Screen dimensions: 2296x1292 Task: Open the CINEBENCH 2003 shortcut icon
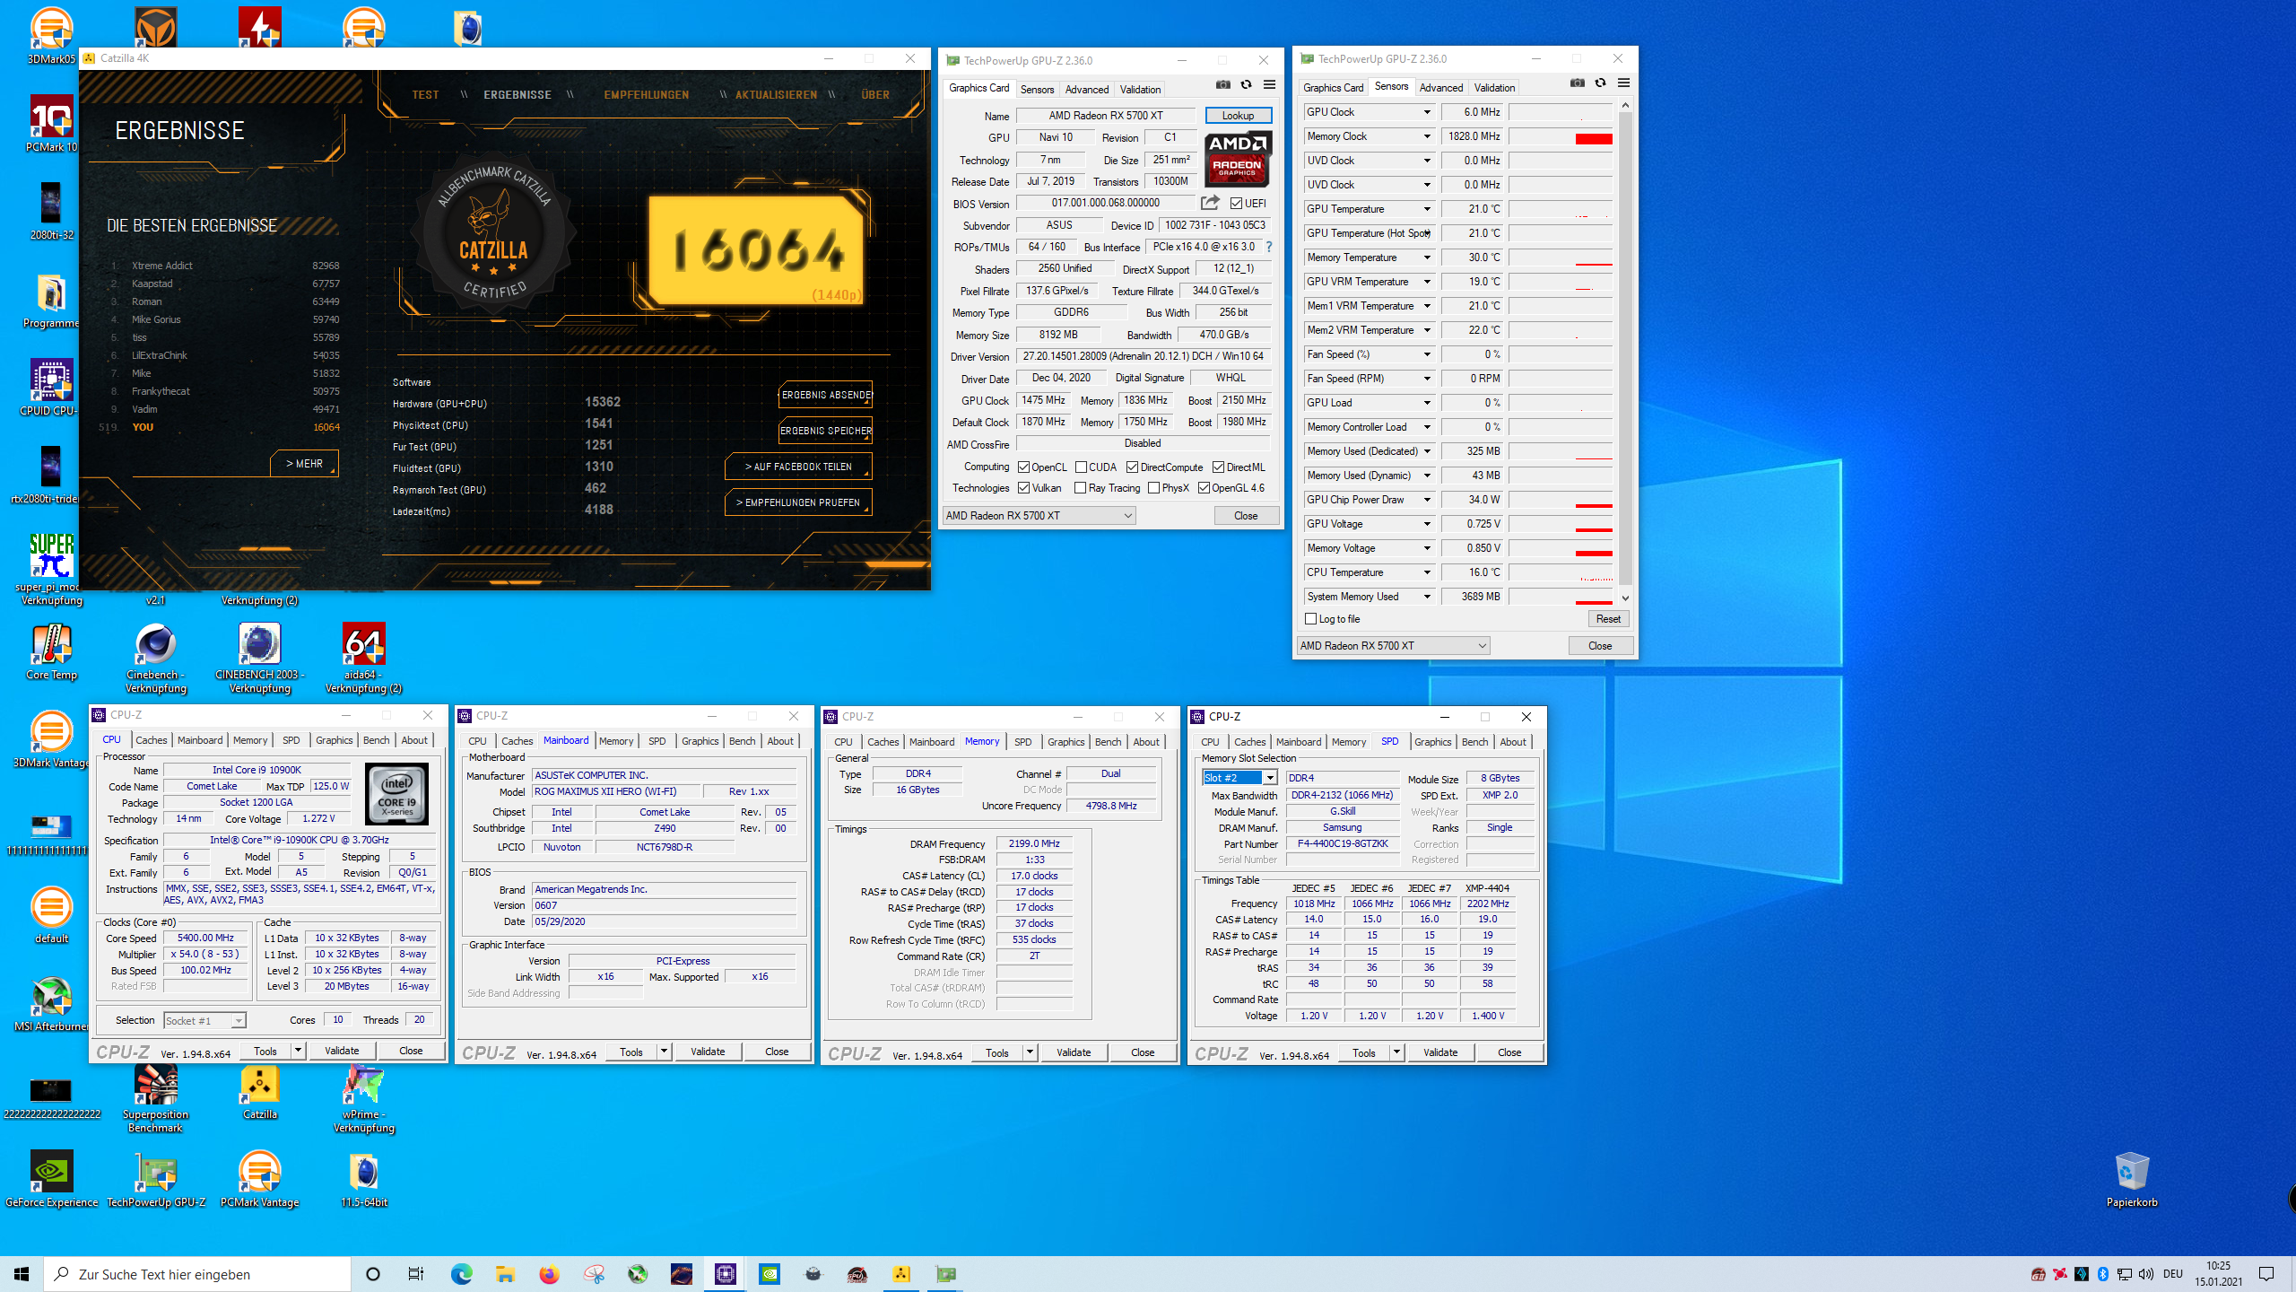click(259, 658)
